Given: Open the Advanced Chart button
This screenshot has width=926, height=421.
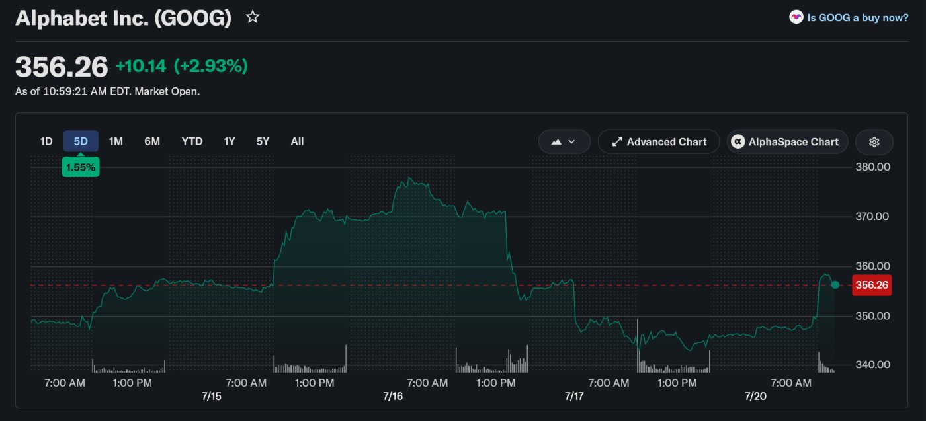Looking at the screenshot, I should pyautogui.click(x=659, y=142).
